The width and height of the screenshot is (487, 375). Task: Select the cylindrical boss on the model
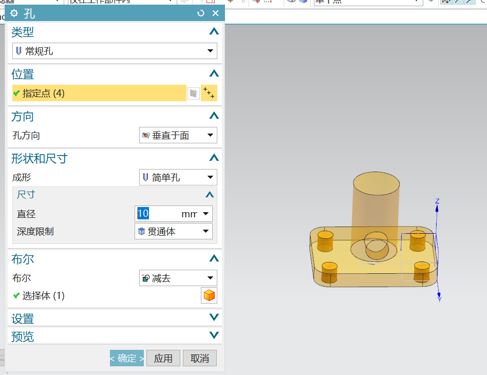(x=376, y=203)
